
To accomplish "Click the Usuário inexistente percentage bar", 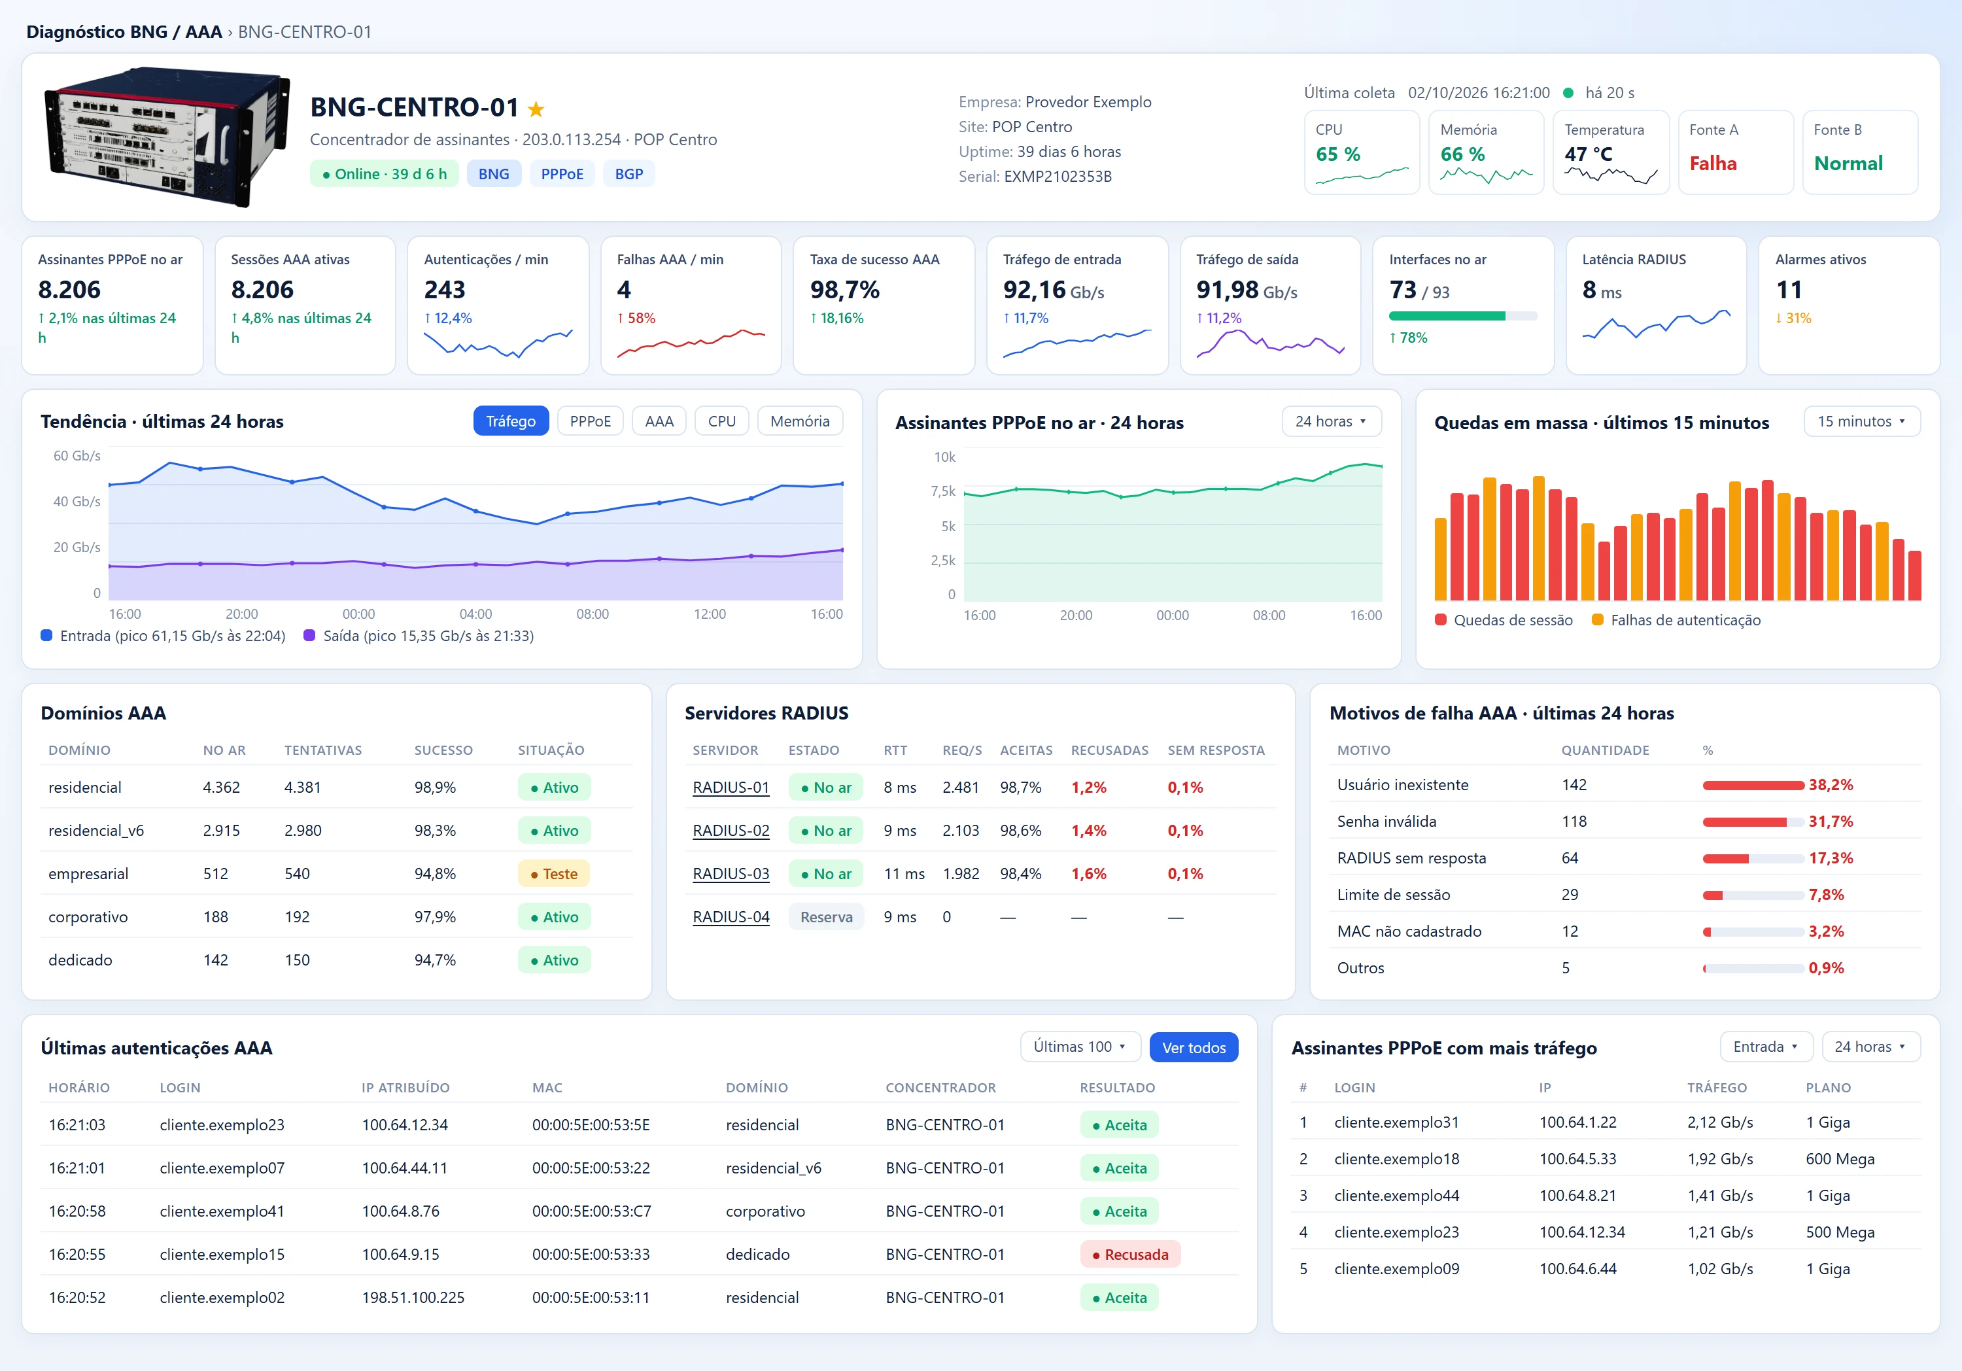I will [x=1753, y=786].
